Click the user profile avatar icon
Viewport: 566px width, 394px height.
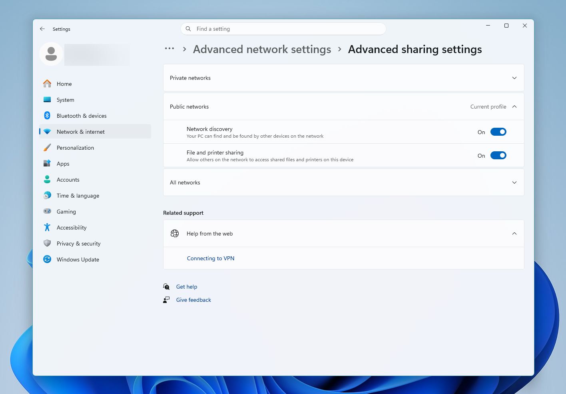51,54
